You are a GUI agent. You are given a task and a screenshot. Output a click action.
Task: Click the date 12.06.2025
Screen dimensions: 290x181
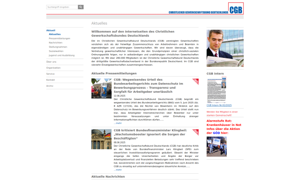(119, 96)
